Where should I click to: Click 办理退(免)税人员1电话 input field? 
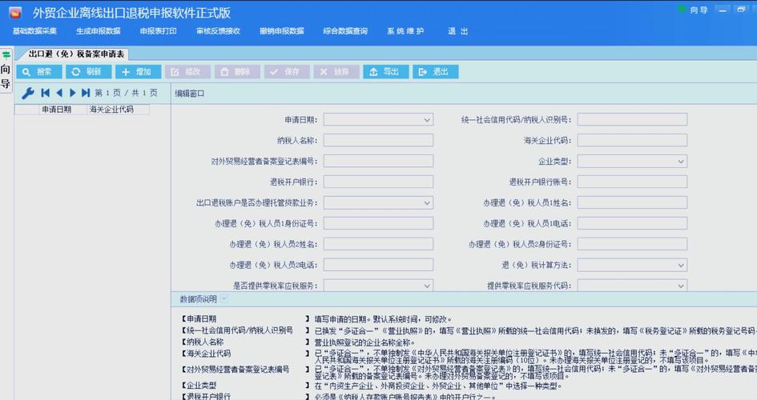tap(632, 223)
